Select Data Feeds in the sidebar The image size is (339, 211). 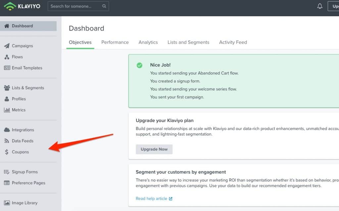coord(23,141)
